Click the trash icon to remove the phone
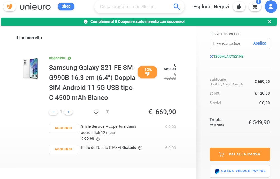 tap(107, 112)
